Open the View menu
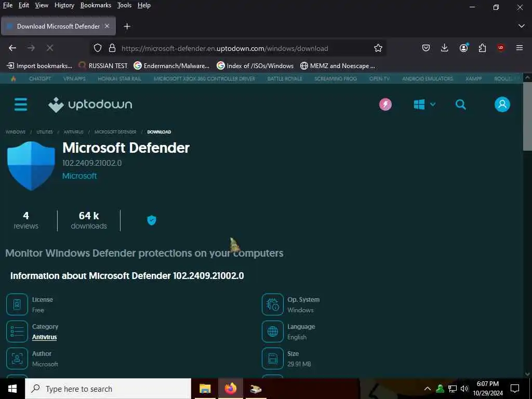Image resolution: width=532 pixels, height=399 pixels. pos(42,5)
